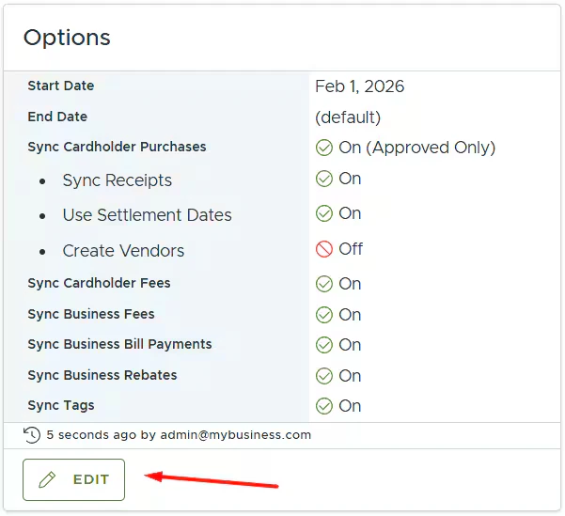Click the Use Settlement Dates check icon
The height and width of the screenshot is (516, 565).
tap(324, 213)
